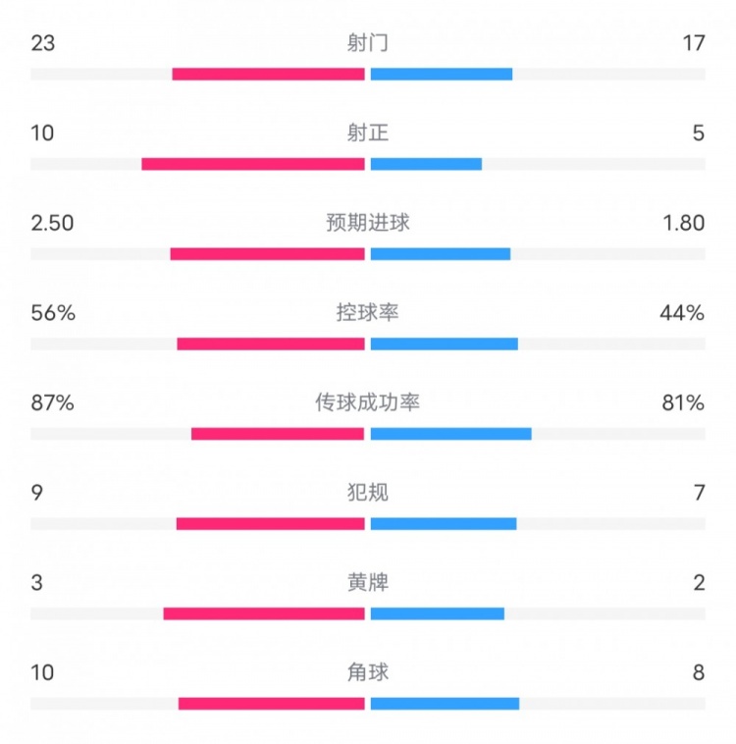
Task: Click the 56% possession value
Action: (53, 313)
